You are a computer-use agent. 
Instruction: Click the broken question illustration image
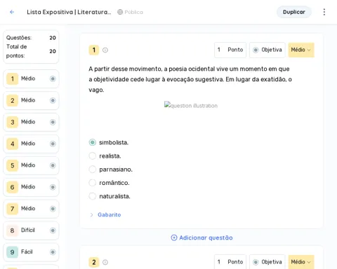coord(191,106)
